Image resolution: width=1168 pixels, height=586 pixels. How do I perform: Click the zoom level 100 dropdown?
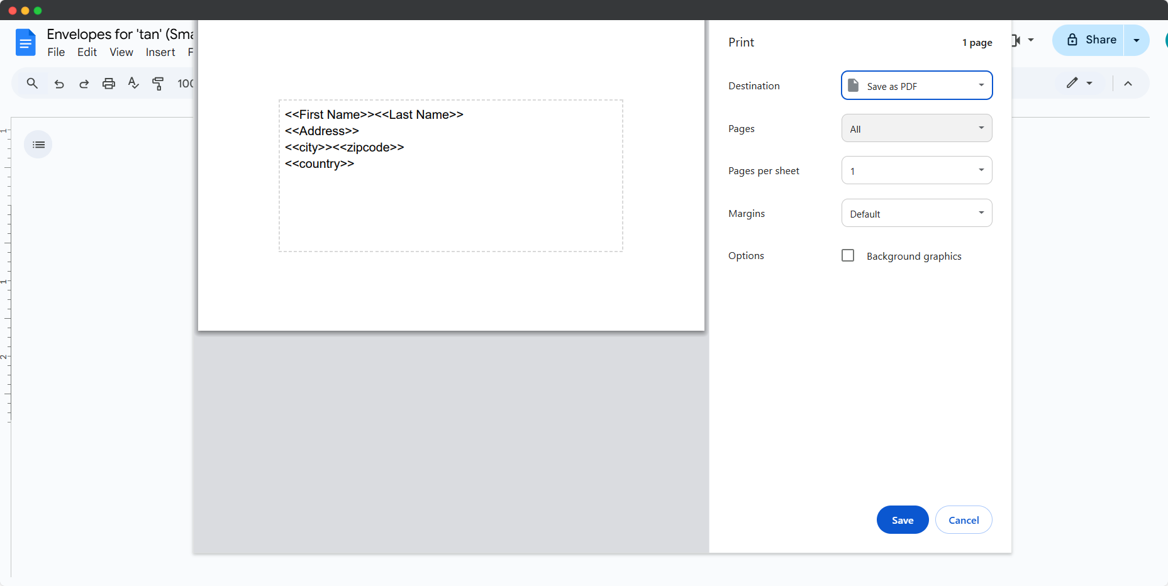tap(186, 84)
